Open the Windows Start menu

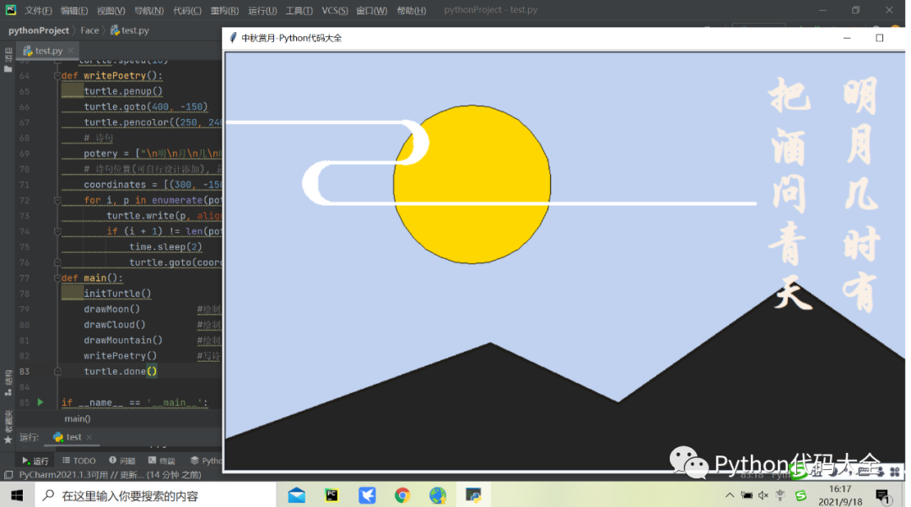coord(17,495)
